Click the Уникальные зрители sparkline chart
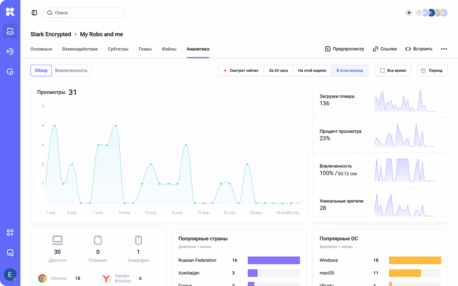Viewport: 458px width, 286px height. pos(405,205)
